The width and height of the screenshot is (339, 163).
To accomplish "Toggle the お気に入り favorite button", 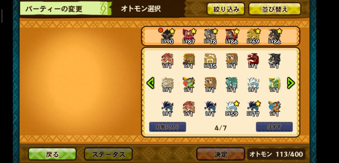I will (x=168, y=127).
